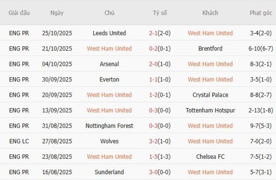Image resolution: width=276 pixels, height=180 pixels.
Task: Open Sunderland team link
Action: [109, 172]
